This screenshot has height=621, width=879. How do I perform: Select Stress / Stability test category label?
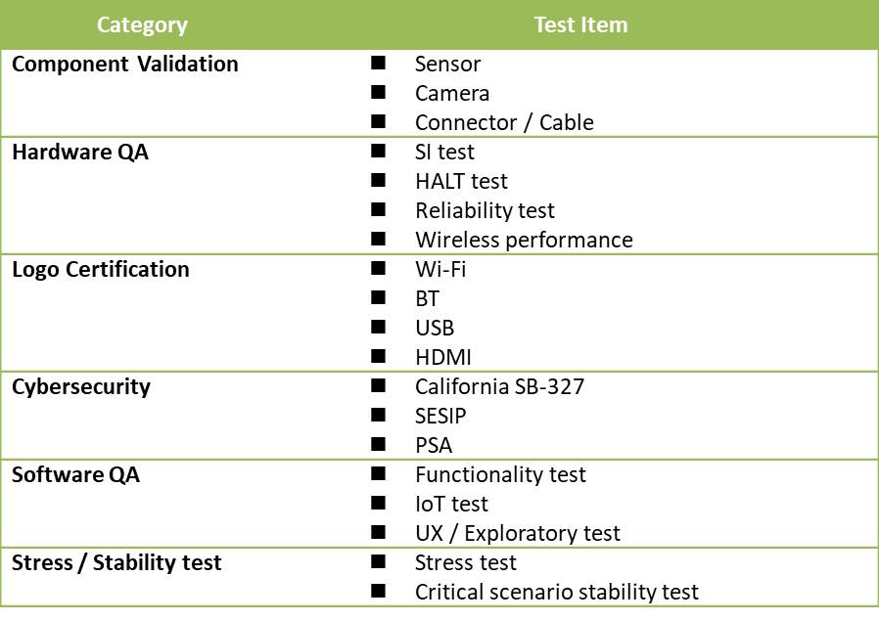(x=116, y=562)
